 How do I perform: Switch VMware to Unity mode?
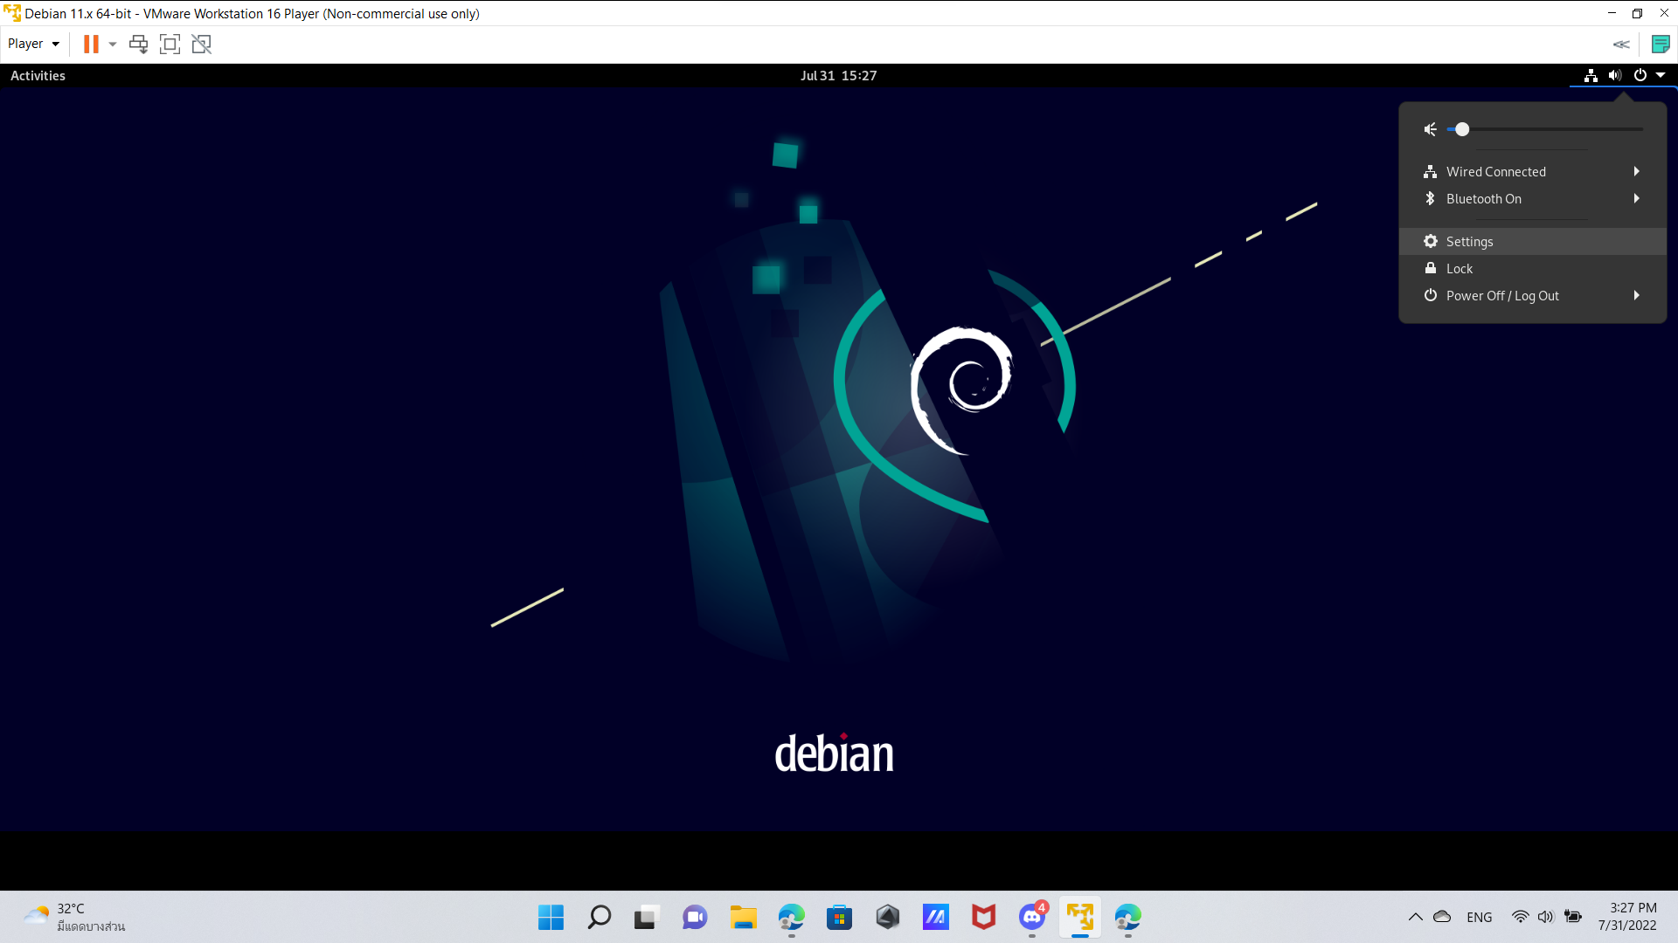[202, 45]
